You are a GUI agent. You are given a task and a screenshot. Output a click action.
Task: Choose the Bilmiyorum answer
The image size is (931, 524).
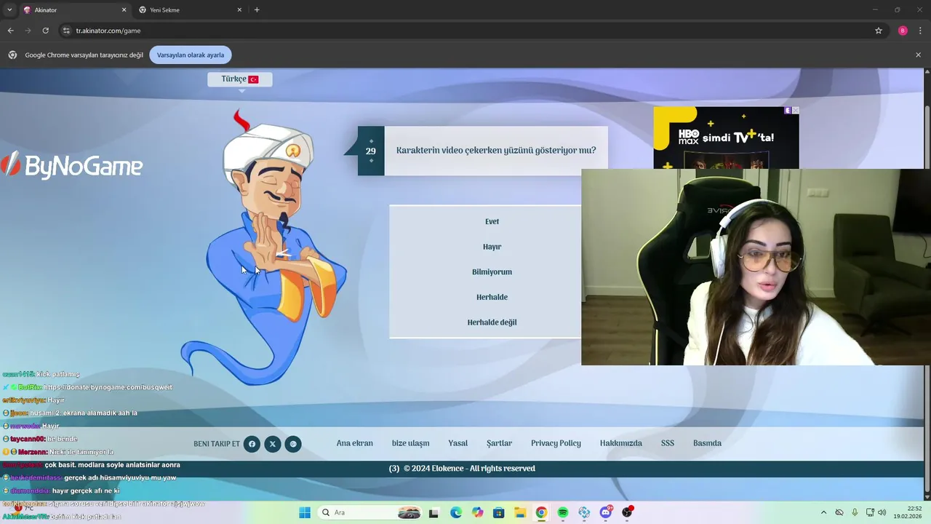[492, 271]
